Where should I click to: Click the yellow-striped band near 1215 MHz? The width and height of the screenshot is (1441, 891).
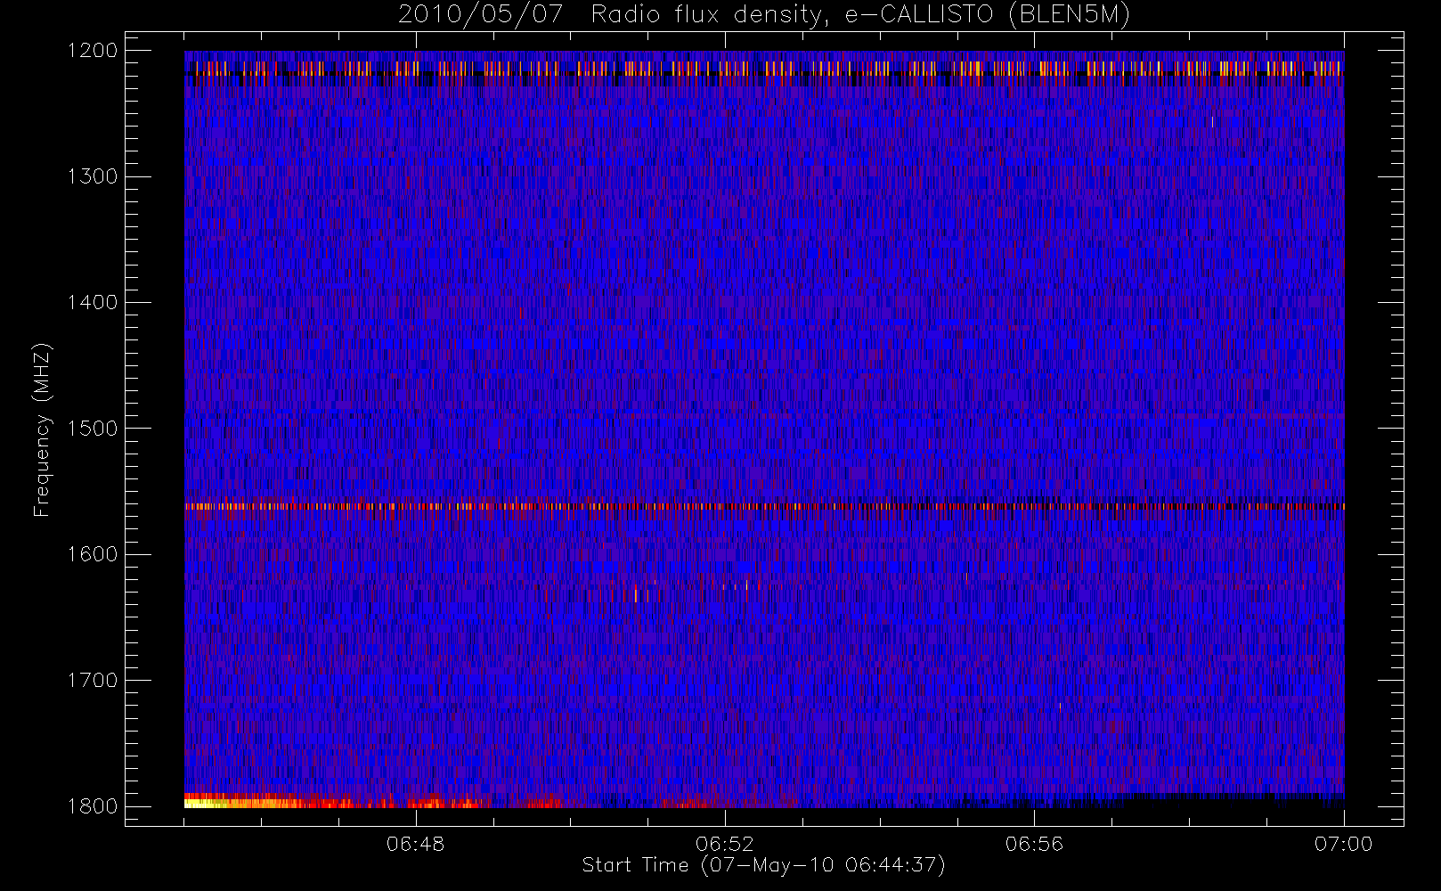pyautogui.click(x=764, y=69)
